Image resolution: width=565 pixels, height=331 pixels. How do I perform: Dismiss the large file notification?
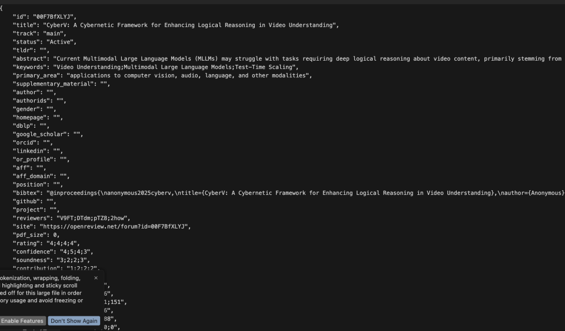pos(96,277)
